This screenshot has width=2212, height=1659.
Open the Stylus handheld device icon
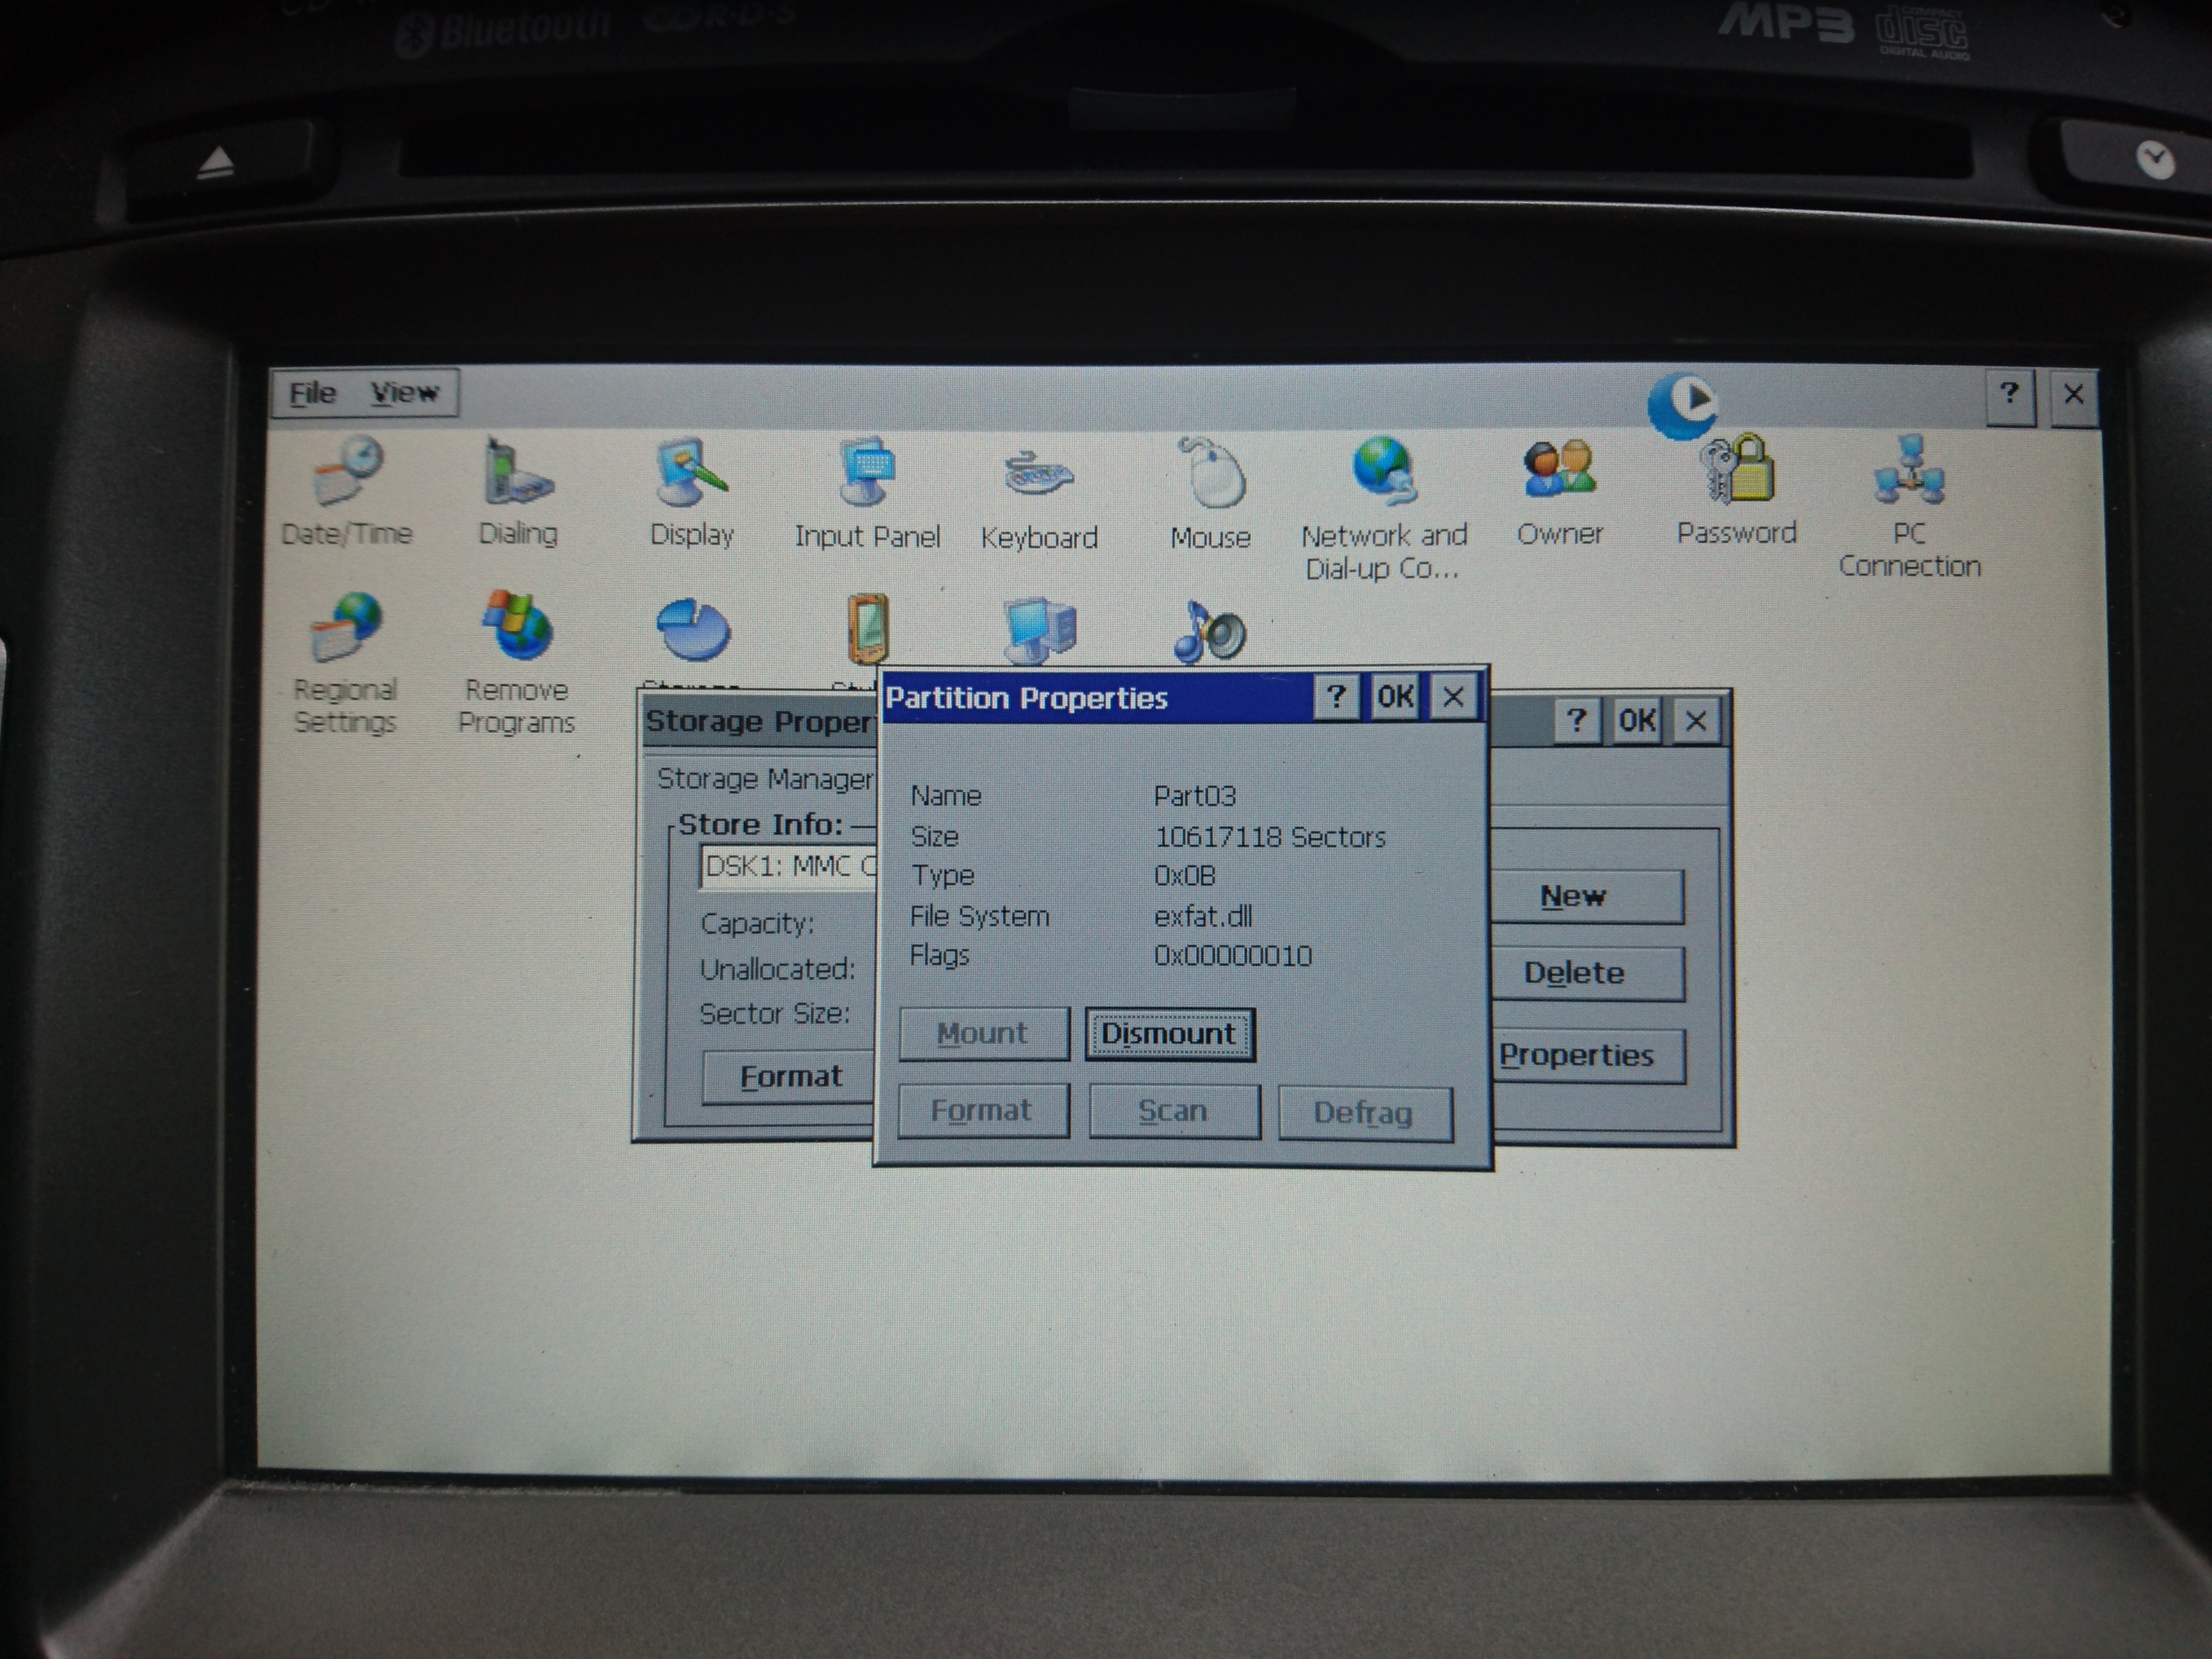867,630
